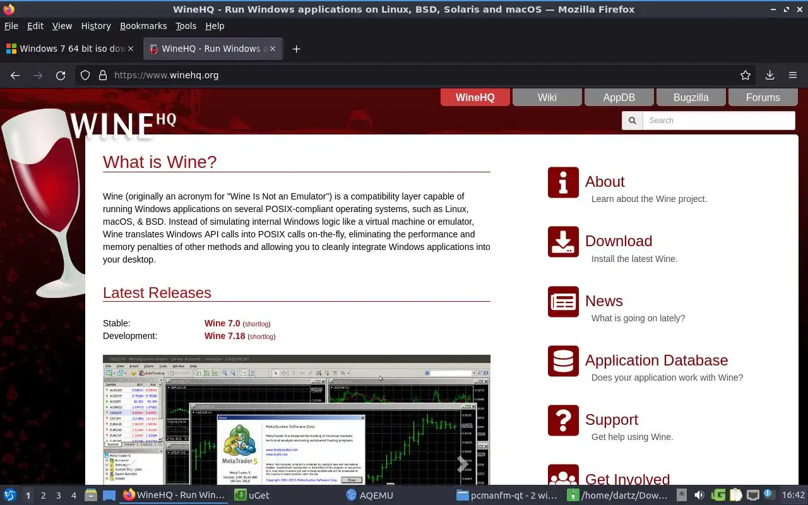Open the volume control in tray

(699, 496)
